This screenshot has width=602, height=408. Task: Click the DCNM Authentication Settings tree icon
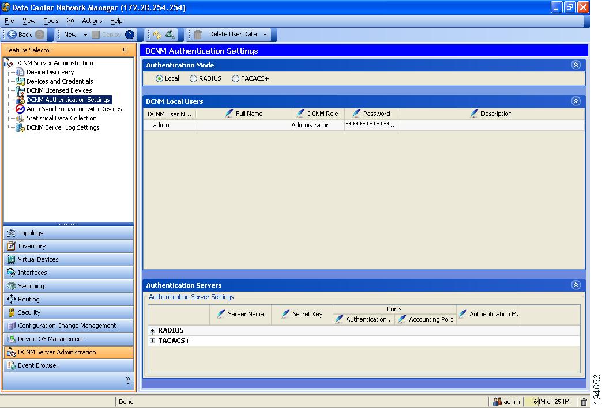(x=20, y=100)
